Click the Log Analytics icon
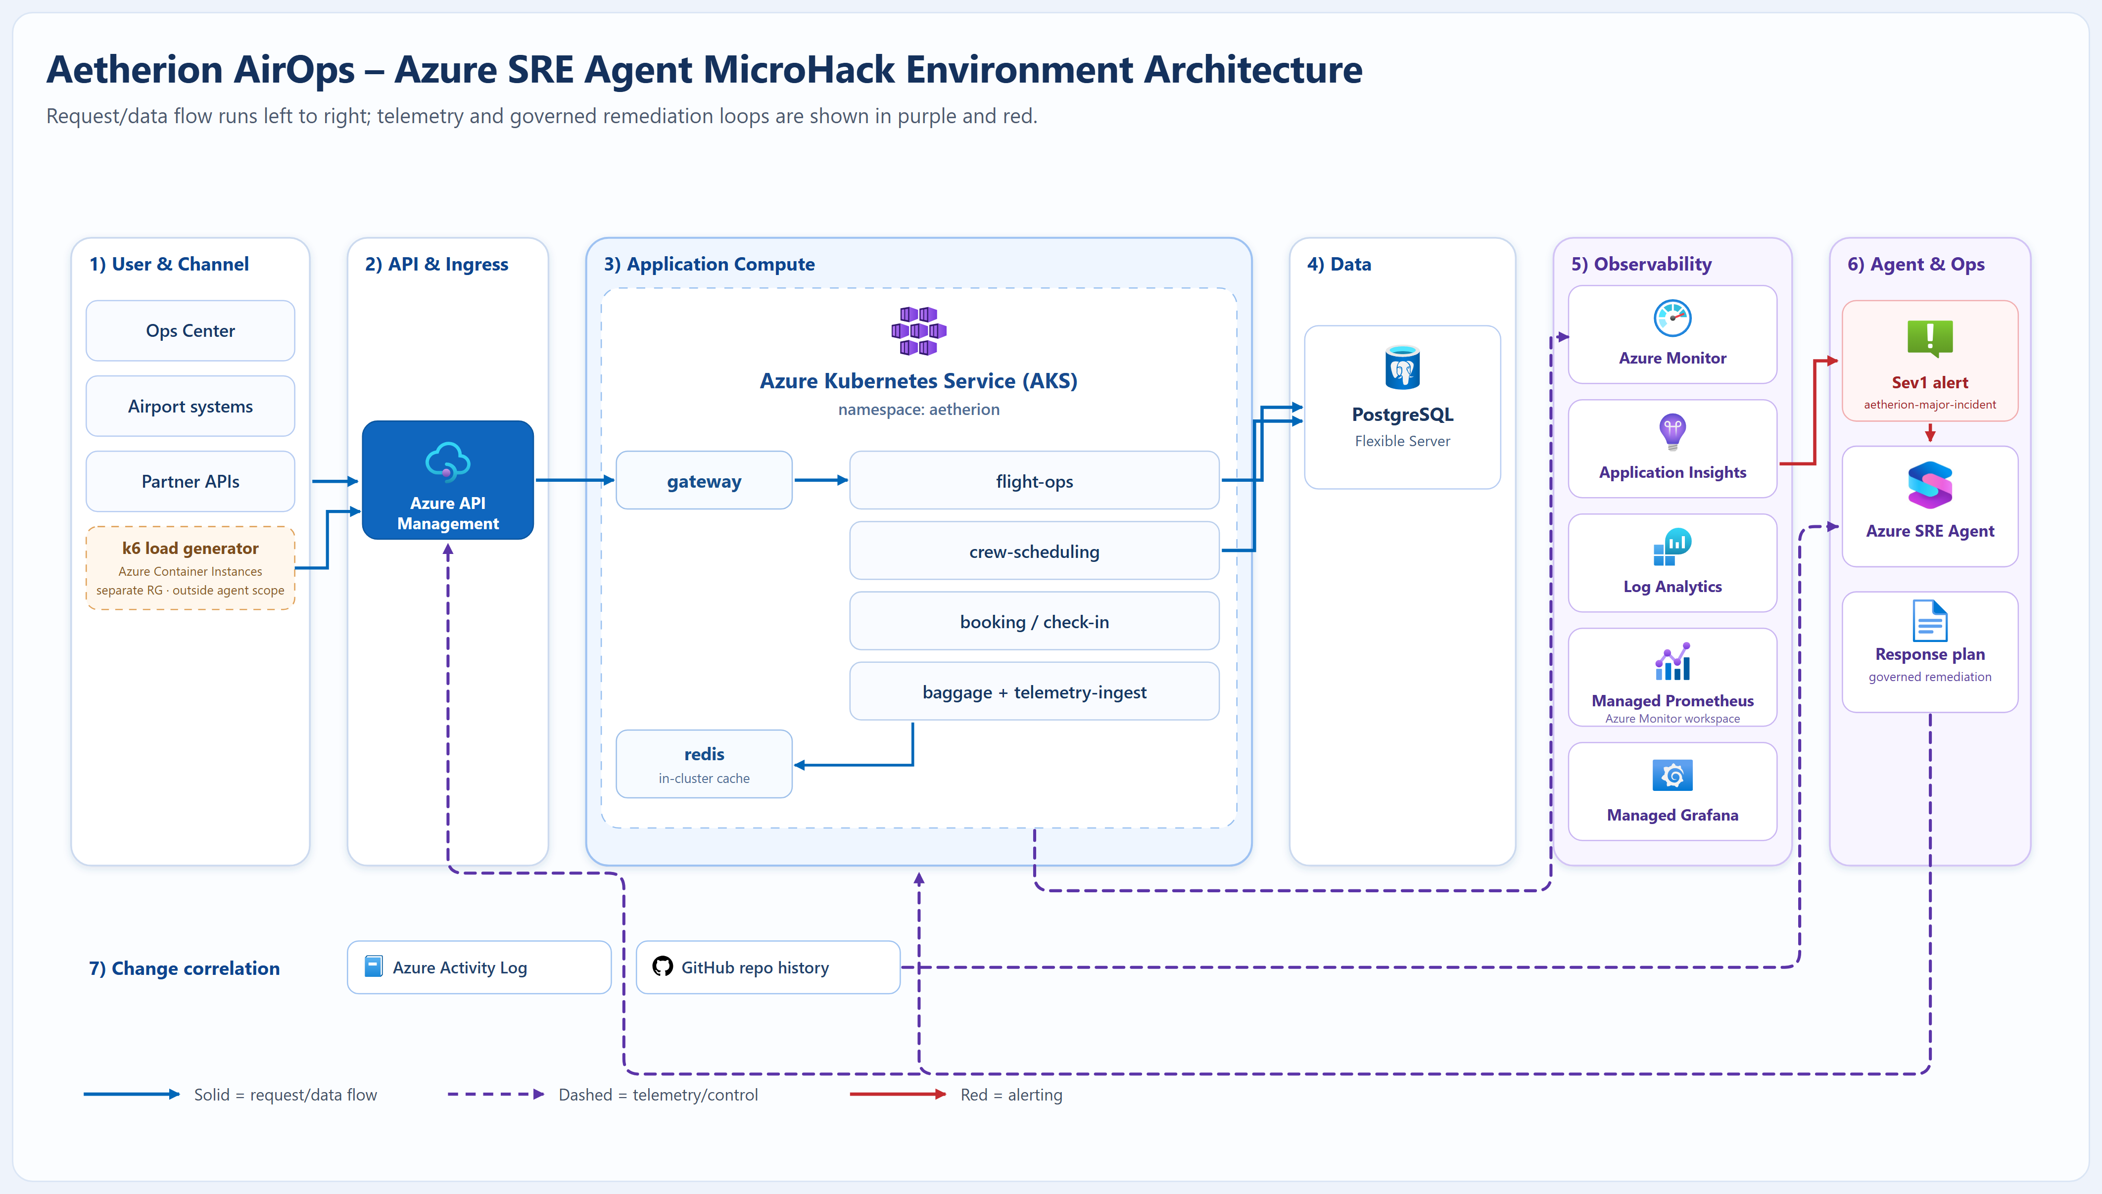 coord(1672,547)
